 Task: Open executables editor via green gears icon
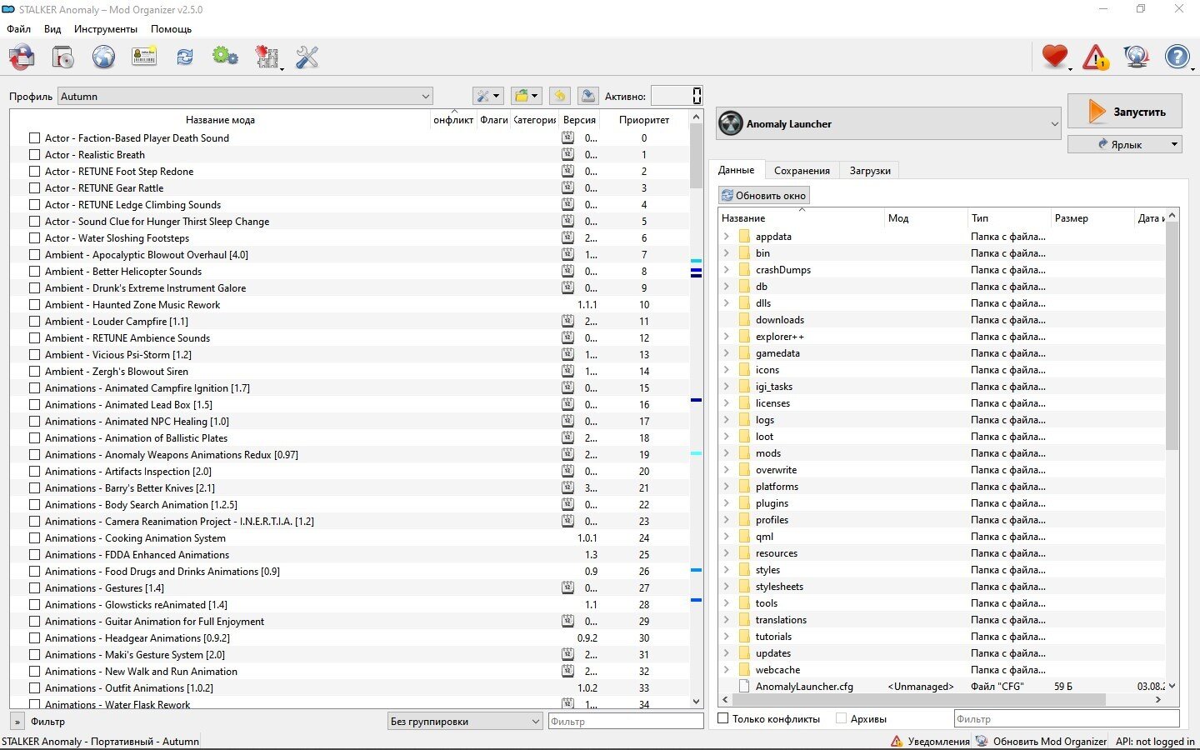(225, 57)
